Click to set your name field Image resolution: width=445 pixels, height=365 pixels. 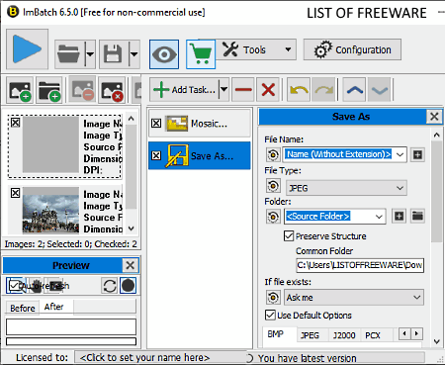[160, 358]
